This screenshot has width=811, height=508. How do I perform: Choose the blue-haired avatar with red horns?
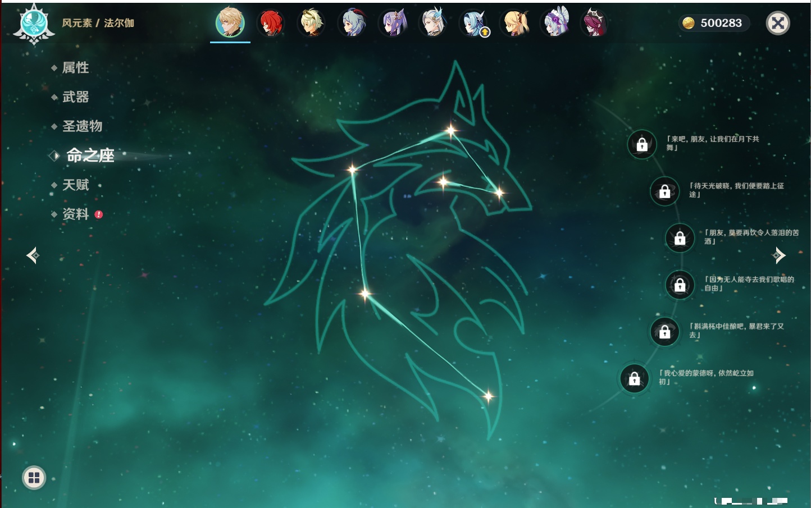[352, 23]
